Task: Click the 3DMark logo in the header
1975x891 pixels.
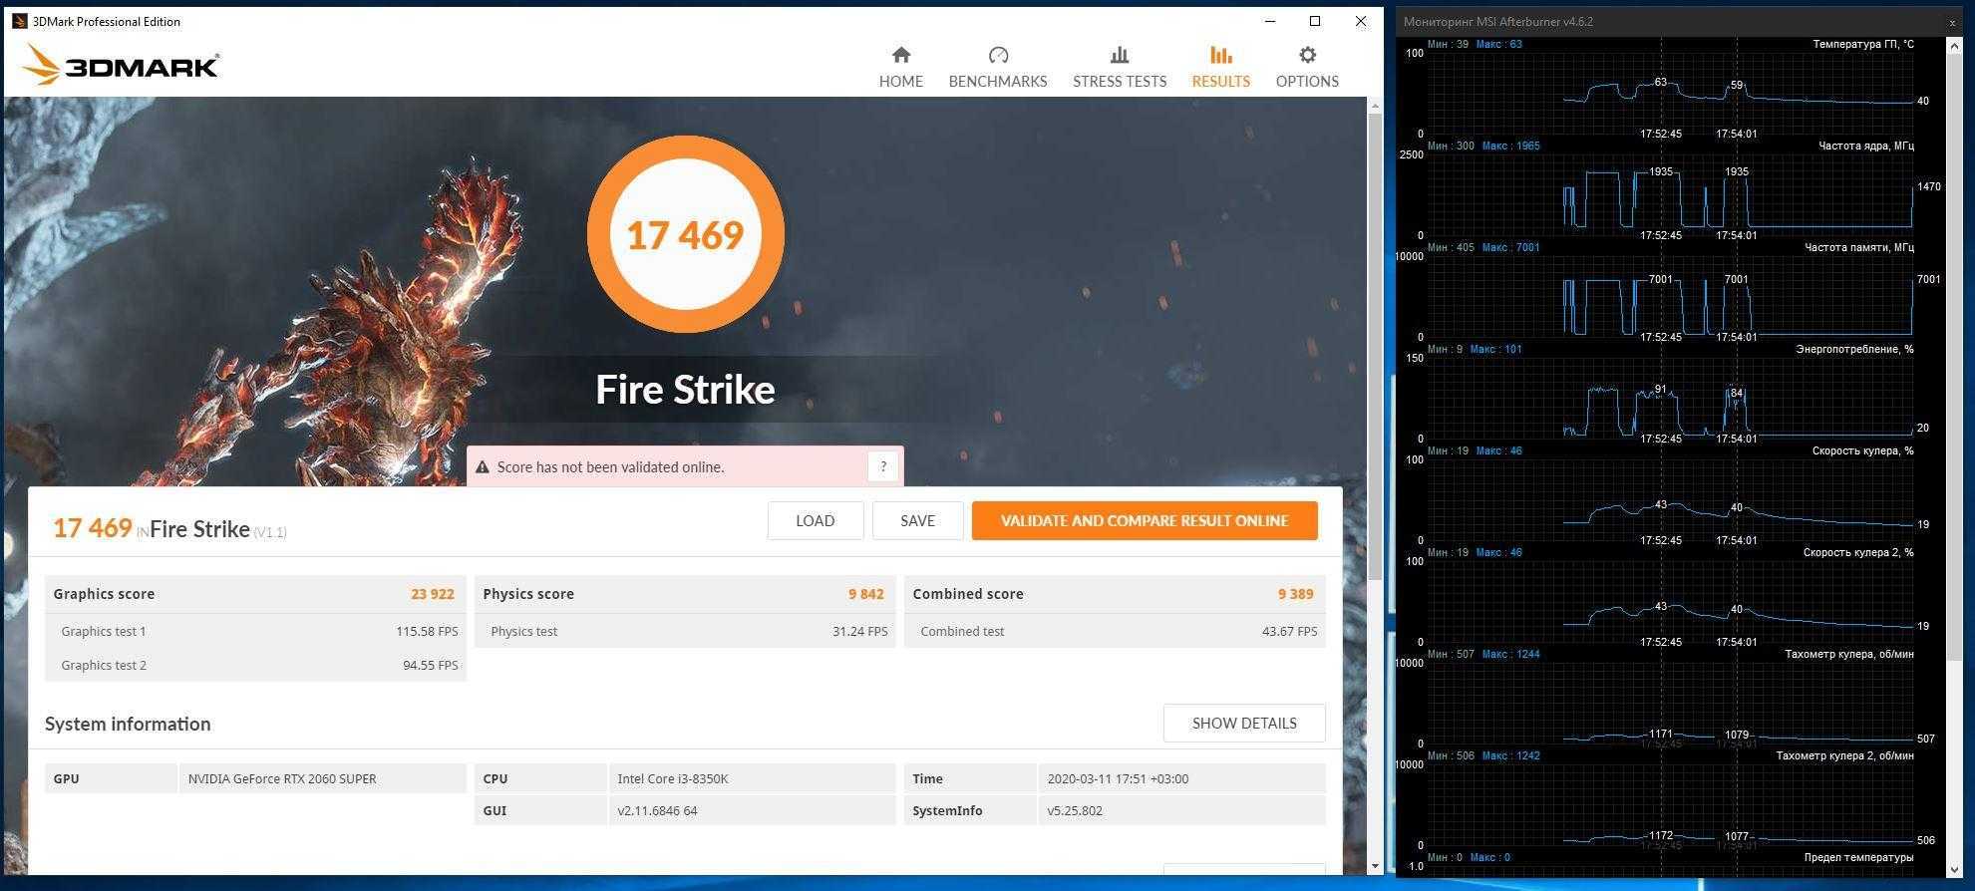Action: [x=121, y=66]
